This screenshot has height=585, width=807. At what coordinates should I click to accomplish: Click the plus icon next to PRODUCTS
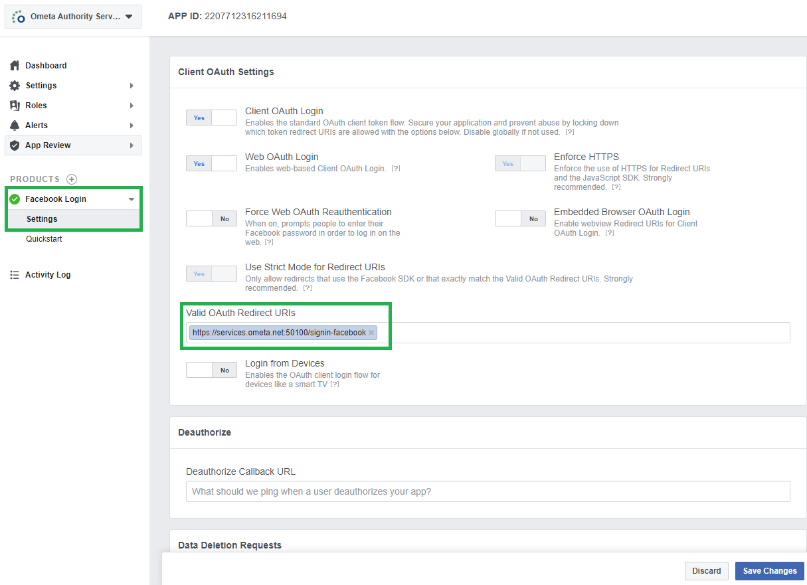(70, 179)
